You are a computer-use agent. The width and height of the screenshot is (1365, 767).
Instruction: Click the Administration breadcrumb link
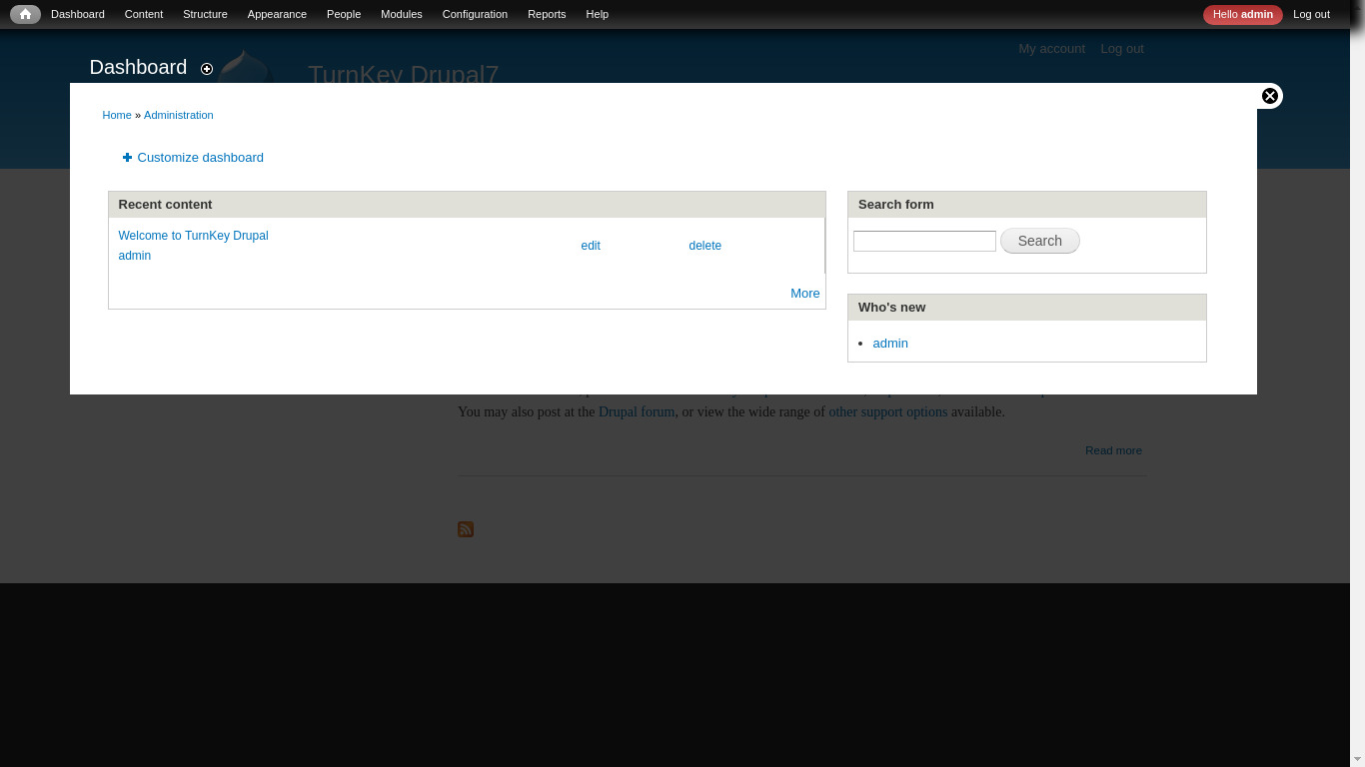tap(178, 115)
